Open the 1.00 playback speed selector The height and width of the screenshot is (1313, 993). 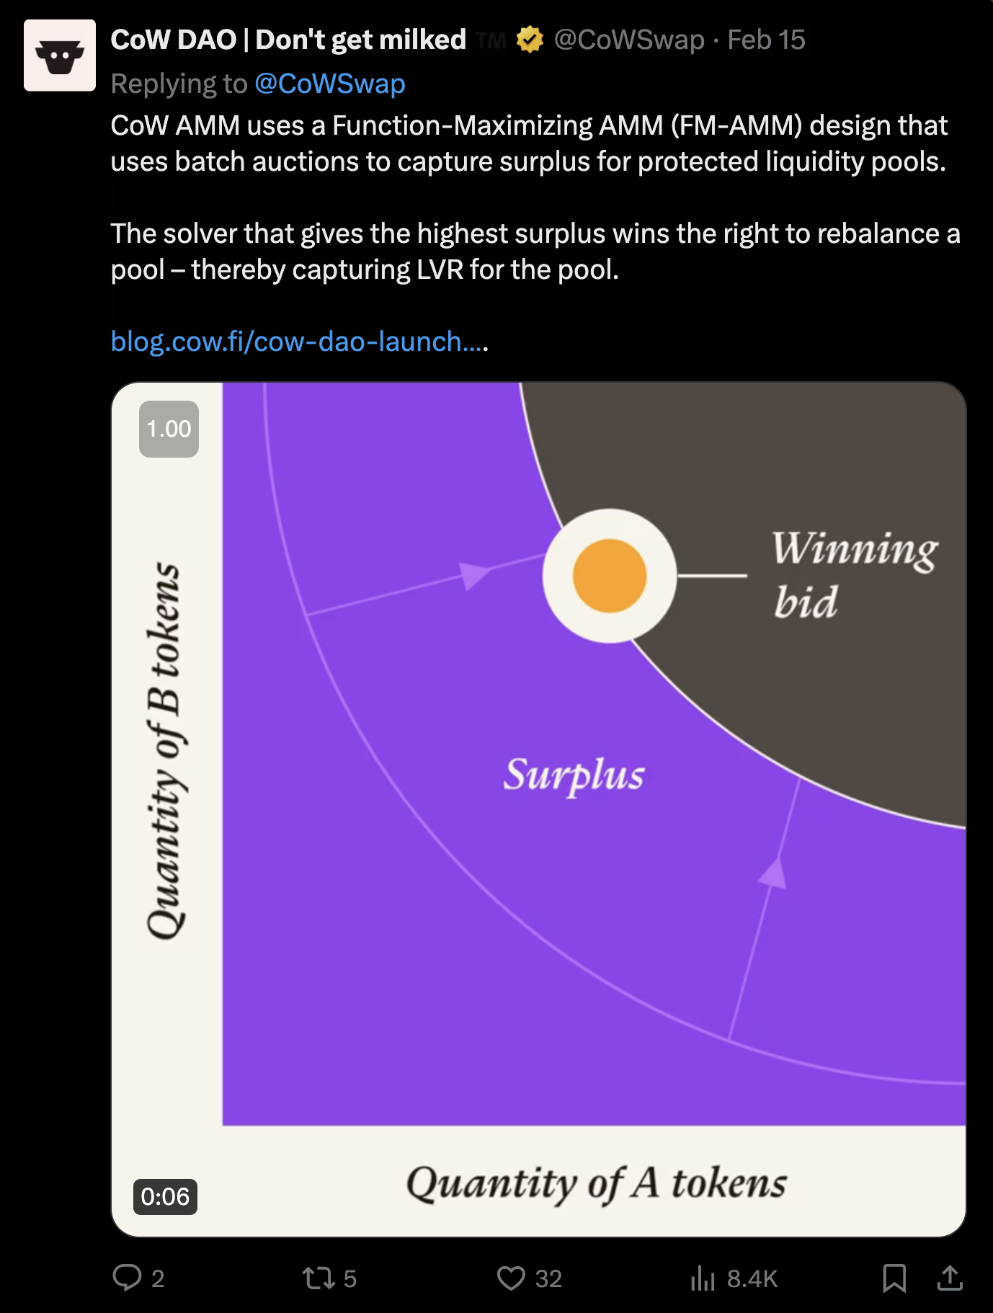click(169, 429)
